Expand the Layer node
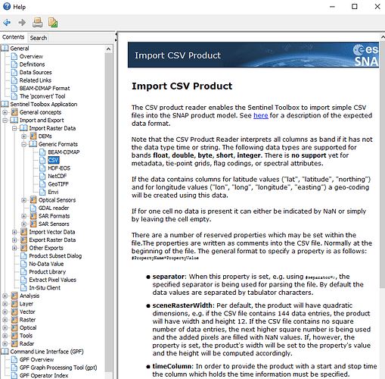 5,304
